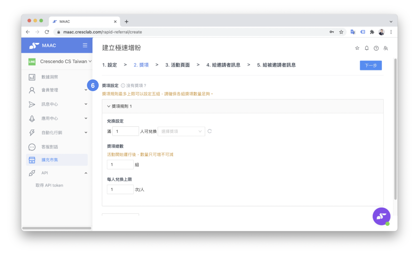Click the 每人兌換上限 input field
This screenshot has width=418, height=257.
coord(120,189)
